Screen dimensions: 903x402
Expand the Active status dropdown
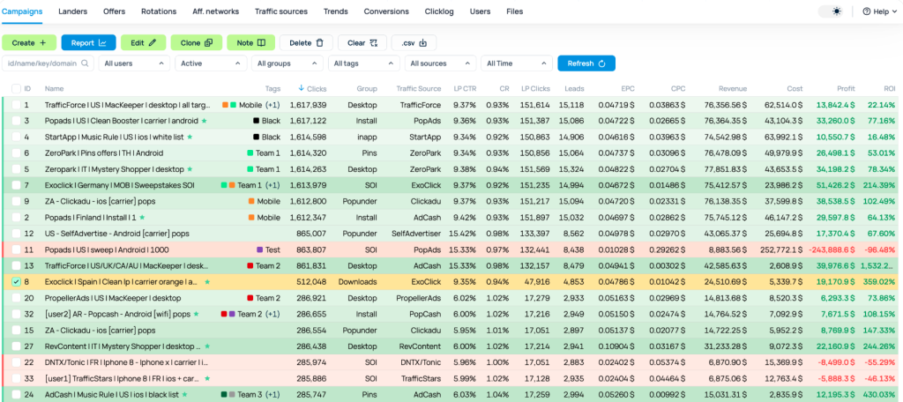(x=210, y=63)
